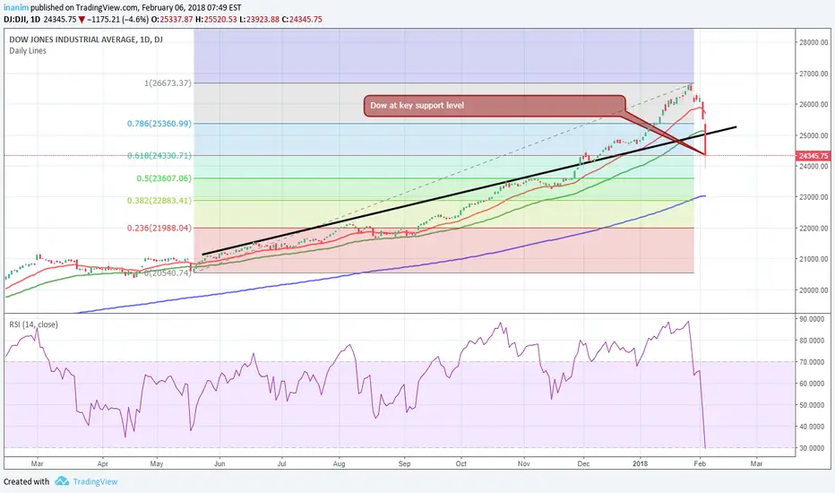Click the 23000.00 price axis label

coord(813,197)
